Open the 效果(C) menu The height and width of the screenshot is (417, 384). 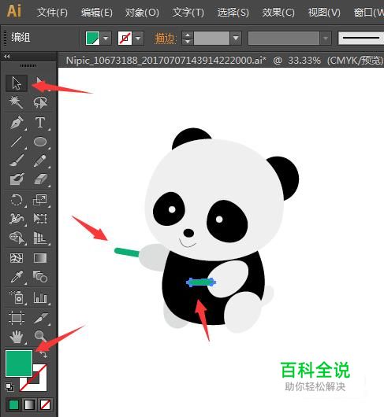coord(278,13)
